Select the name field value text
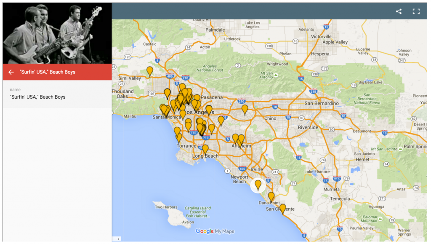This screenshot has width=431, height=244. [x=38, y=97]
